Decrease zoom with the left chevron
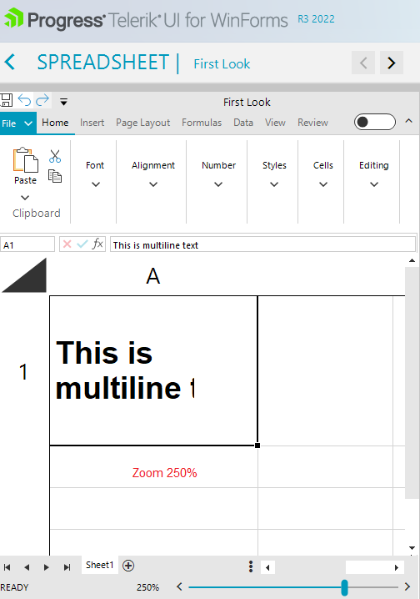Screen dimensions: 420x599 [179, 586]
